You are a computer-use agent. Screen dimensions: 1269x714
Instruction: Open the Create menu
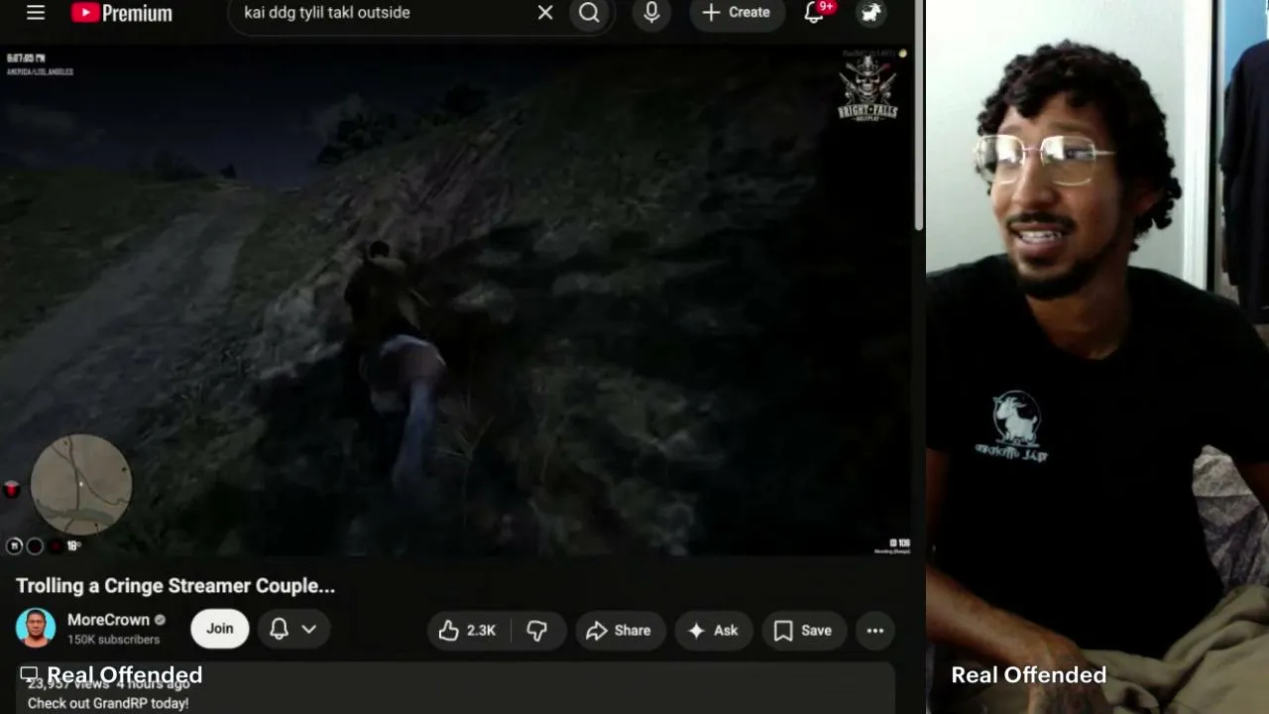point(737,13)
